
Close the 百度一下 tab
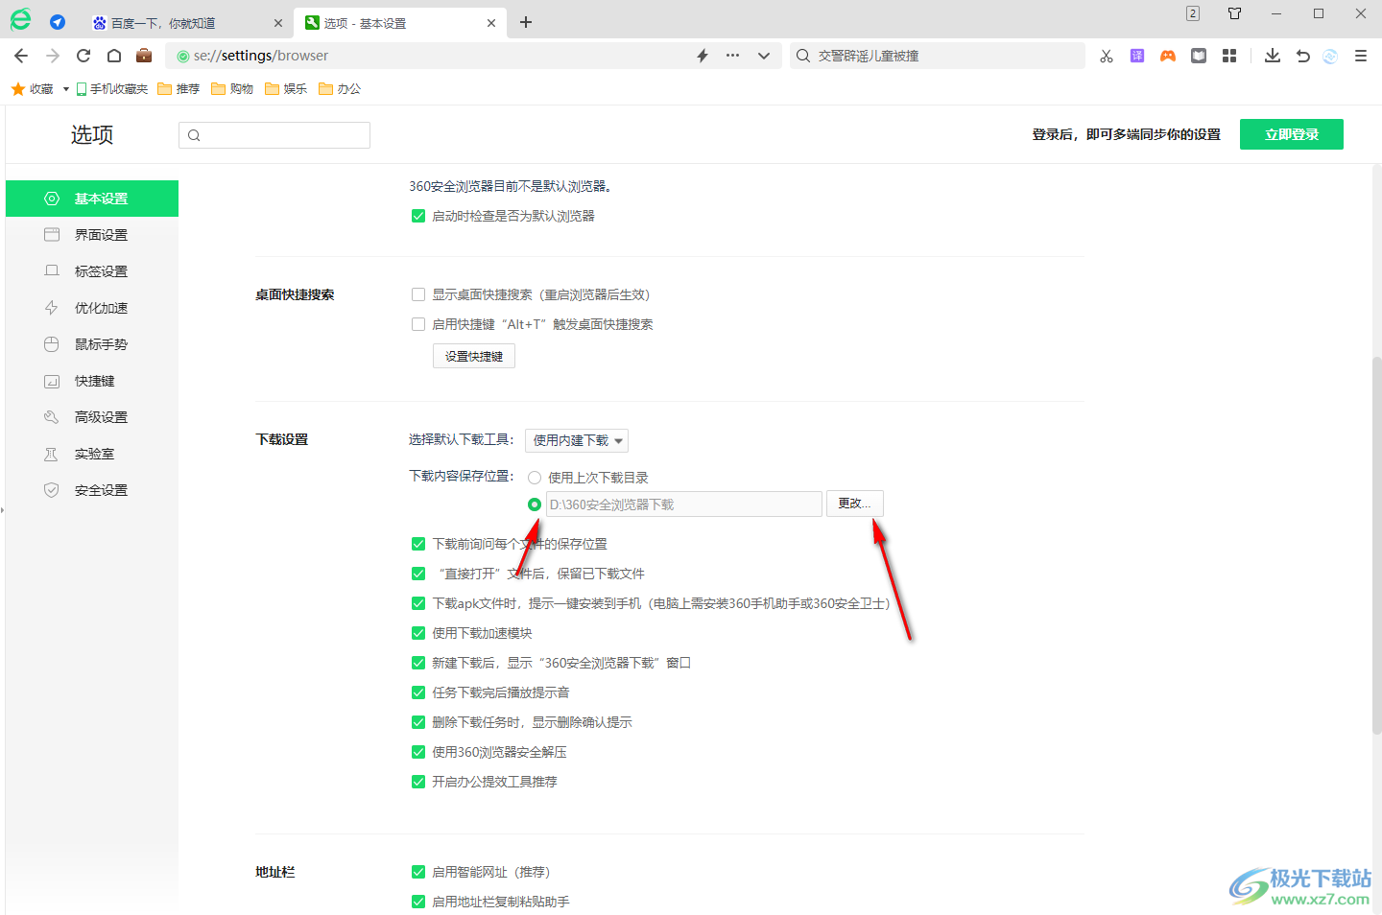pos(278,23)
